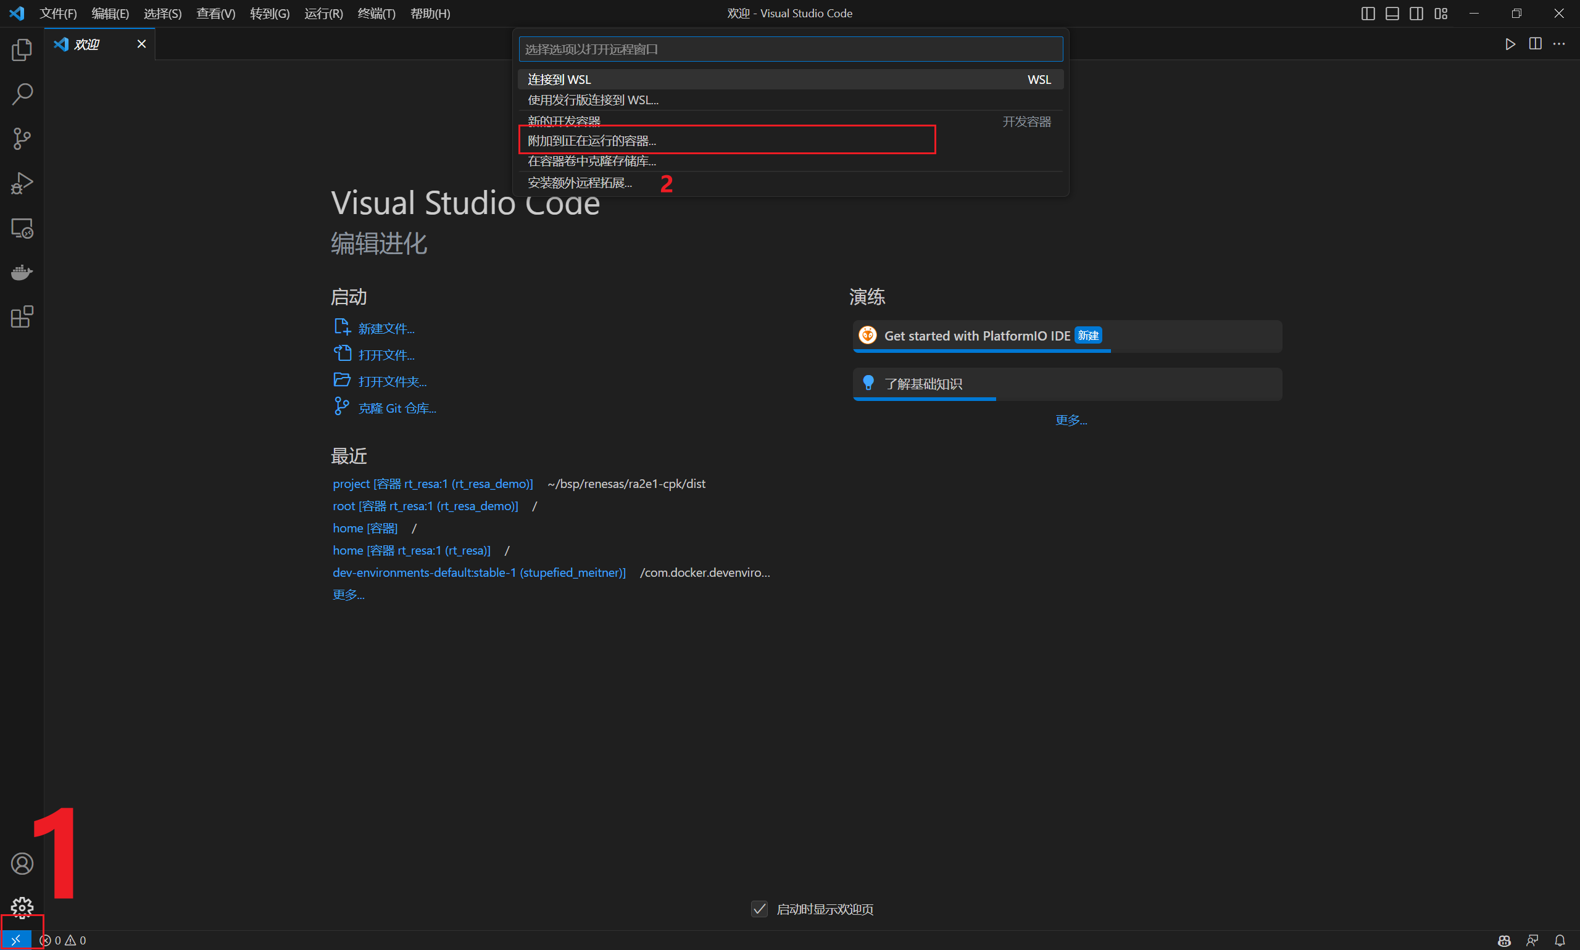Open recent home [容器 rt_resa:1 (rt_resa)]
The width and height of the screenshot is (1580, 950).
point(412,550)
